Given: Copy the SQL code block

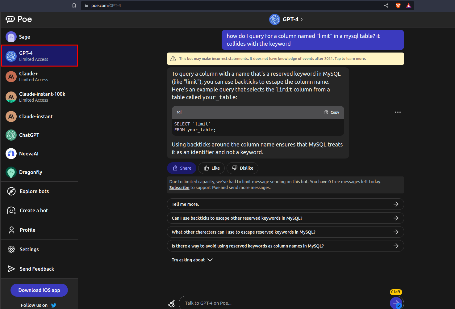Looking at the screenshot, I should coord(332,112).
